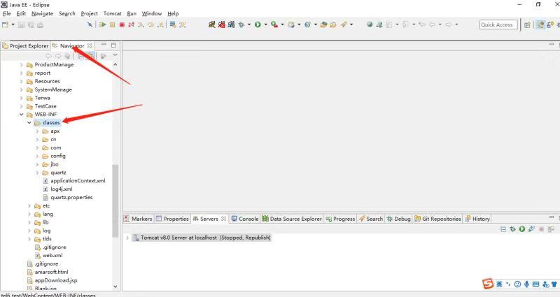Expand the ProductManage folder
560x297 pixels.
click(x=22, y=65)
